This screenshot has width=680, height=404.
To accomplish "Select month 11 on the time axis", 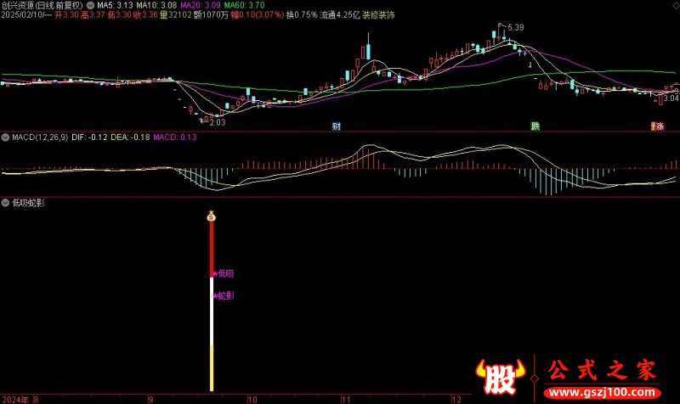I will pyautogui.click(x=346, y=399).
